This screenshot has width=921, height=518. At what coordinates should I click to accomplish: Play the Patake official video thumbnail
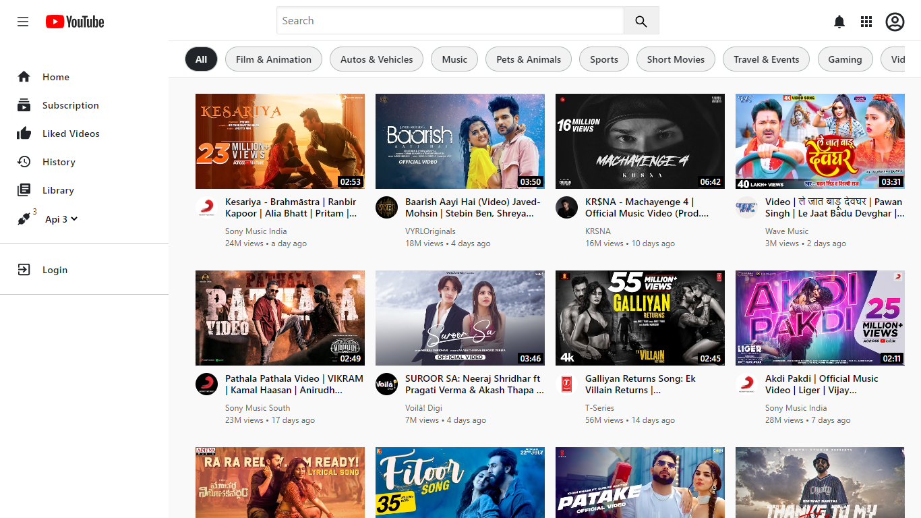[x=640, y=482]
